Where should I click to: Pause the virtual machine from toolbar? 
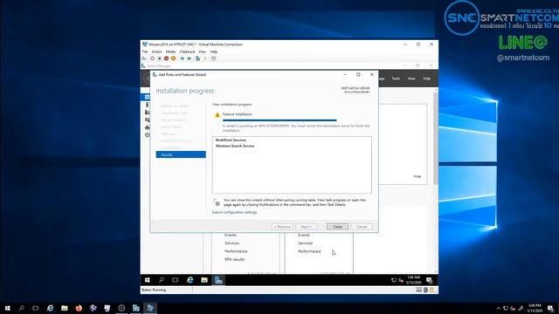pyautogui.click(x=183, y=58)
